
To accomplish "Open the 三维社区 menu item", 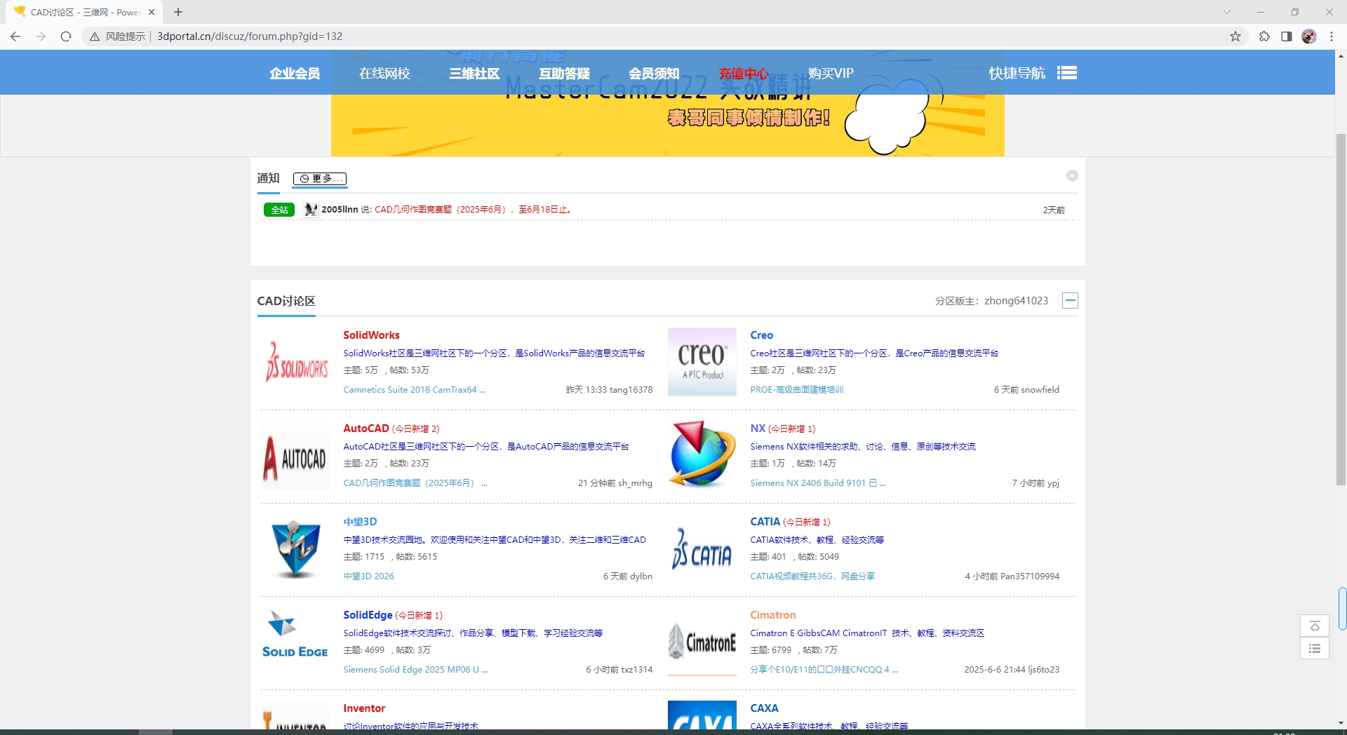I will 474,73.
